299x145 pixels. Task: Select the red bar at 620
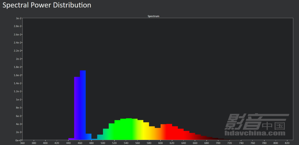(x=175, y=133)
